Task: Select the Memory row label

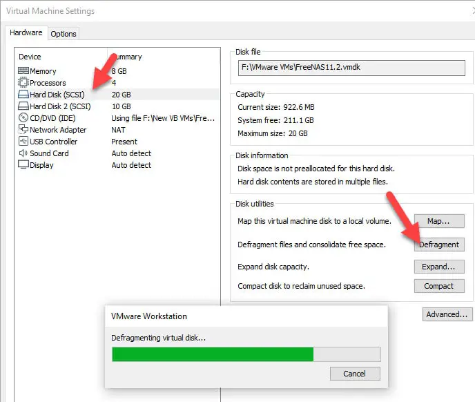Action: (43, 71)
